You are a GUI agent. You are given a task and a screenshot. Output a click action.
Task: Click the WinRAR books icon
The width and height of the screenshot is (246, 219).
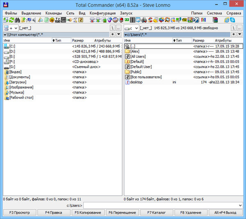tap(215, 20)
